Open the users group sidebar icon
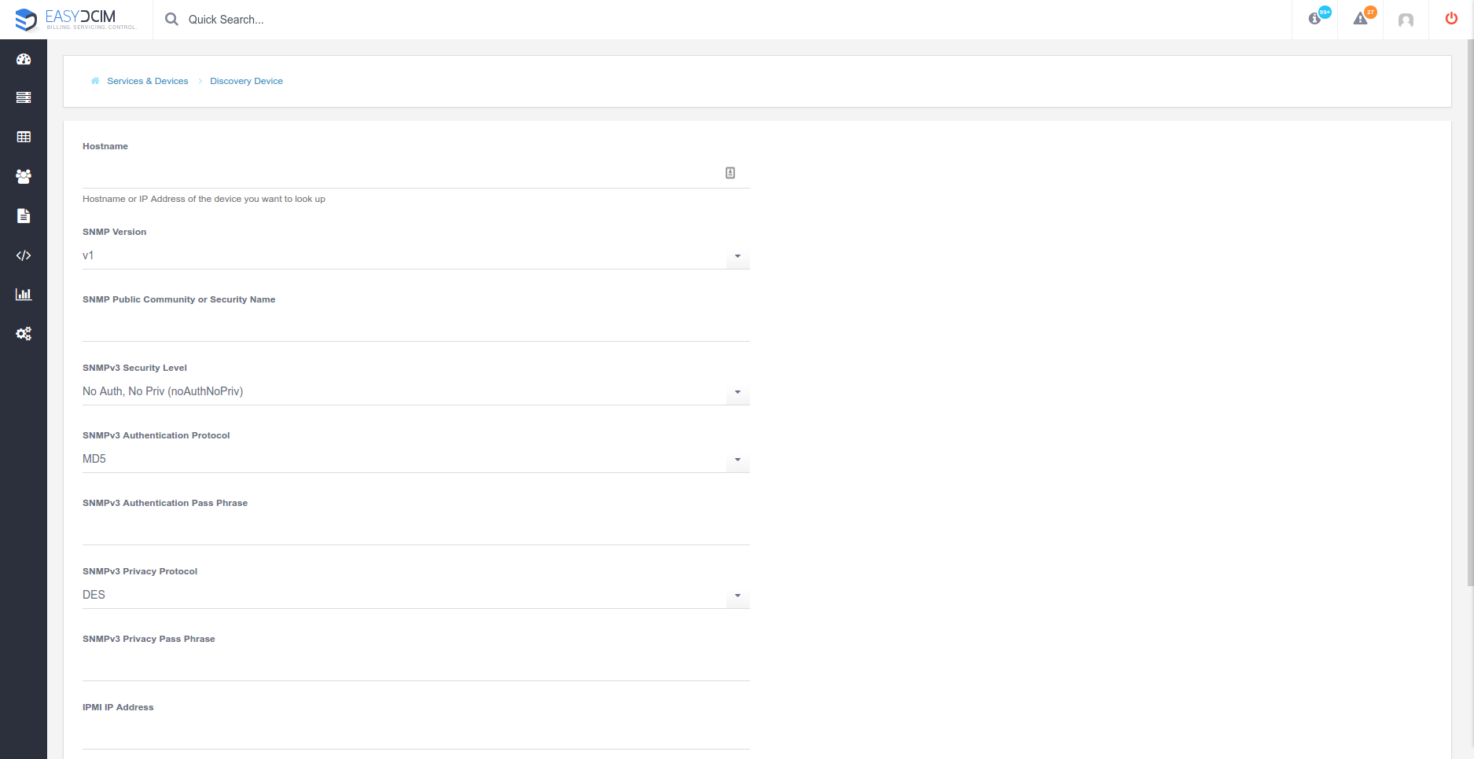 coord(24,177)
